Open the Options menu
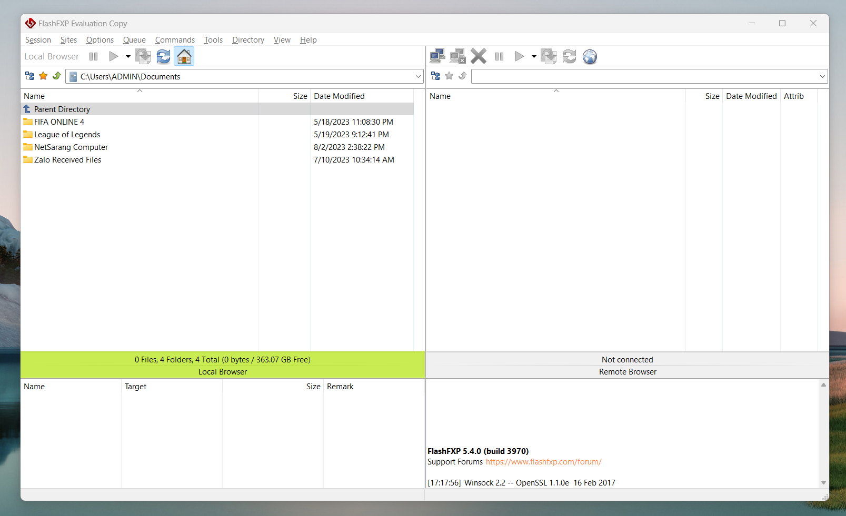Screen dimensions: 846x516 point(100,40)
